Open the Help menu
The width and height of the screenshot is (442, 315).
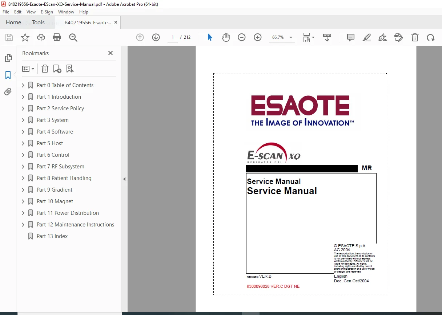[84, 12]
